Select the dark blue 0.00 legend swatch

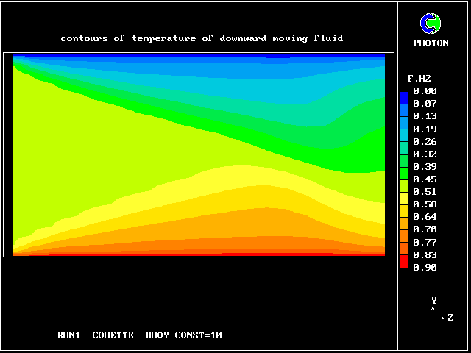pyautogui.click(x=404, y=95)
